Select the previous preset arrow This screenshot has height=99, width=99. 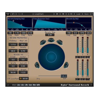coord(57,14)
